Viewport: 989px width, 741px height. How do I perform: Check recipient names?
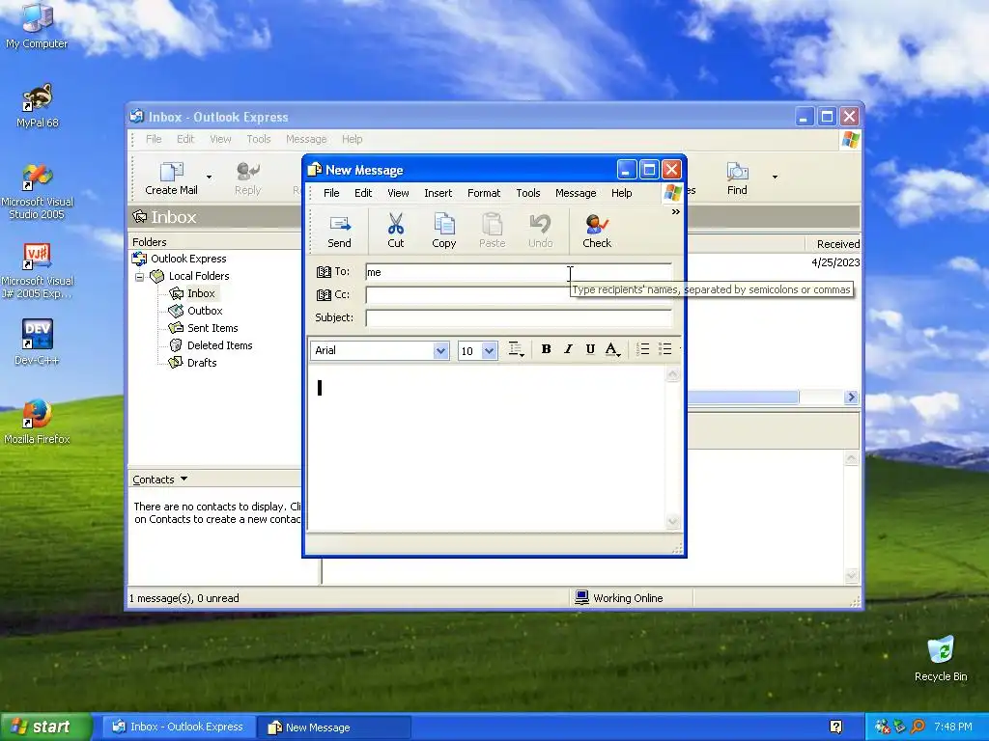click(597, 231)
